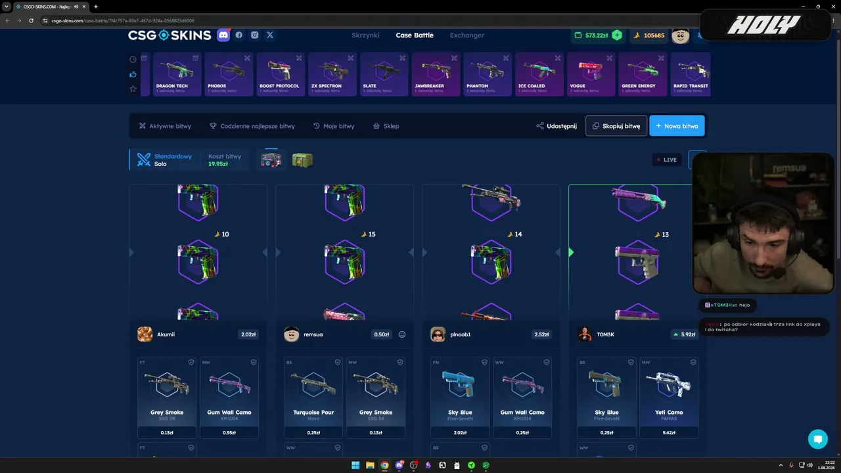The image size is (841, 473).
Task: Click the shield icon on T0M3K's Yeti Camo card
Action: point(693,362)
